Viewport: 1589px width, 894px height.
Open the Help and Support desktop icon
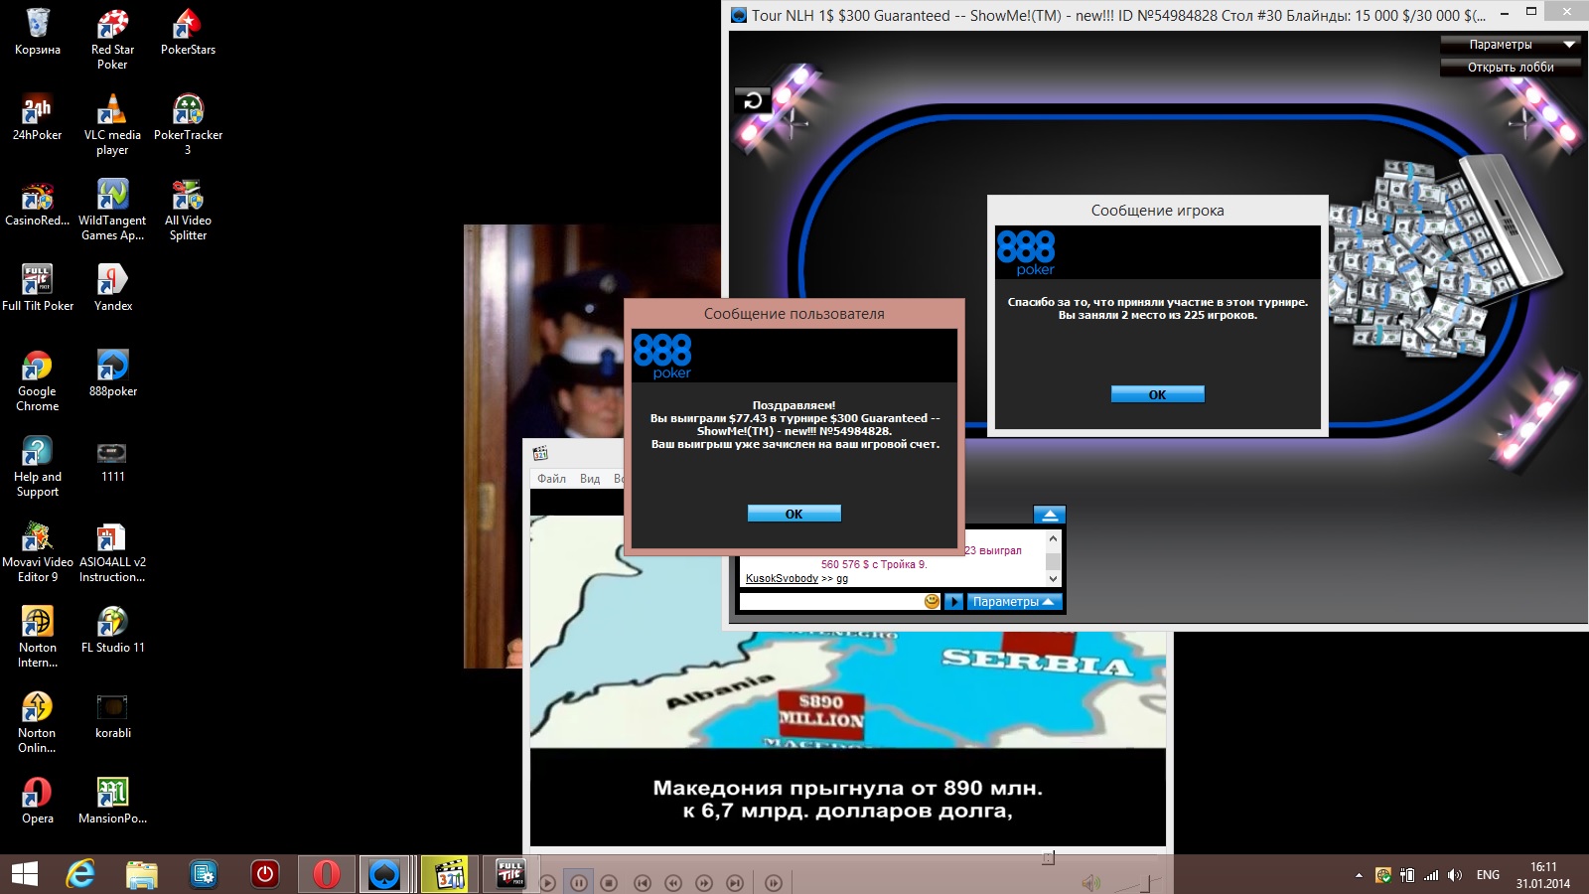click(38, 467)
